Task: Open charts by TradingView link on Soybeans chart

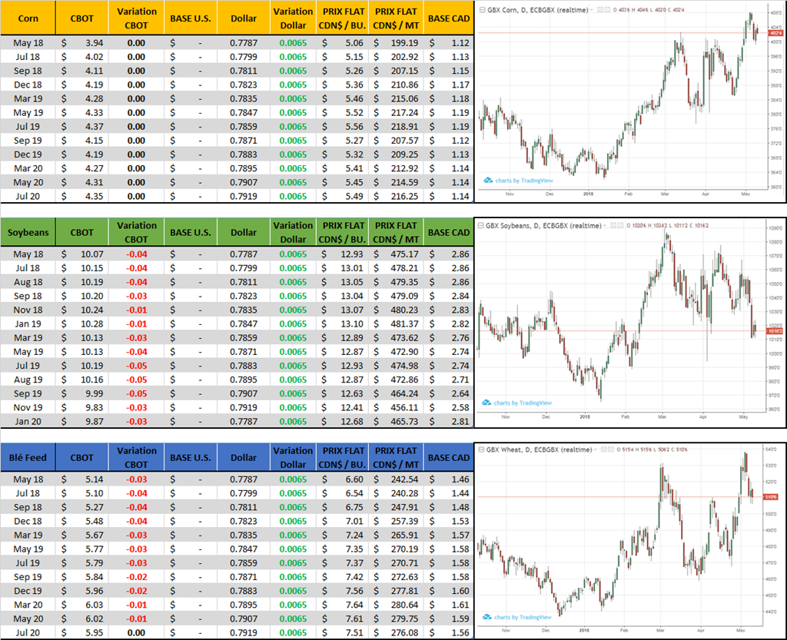Action: [x=517, y=403]
